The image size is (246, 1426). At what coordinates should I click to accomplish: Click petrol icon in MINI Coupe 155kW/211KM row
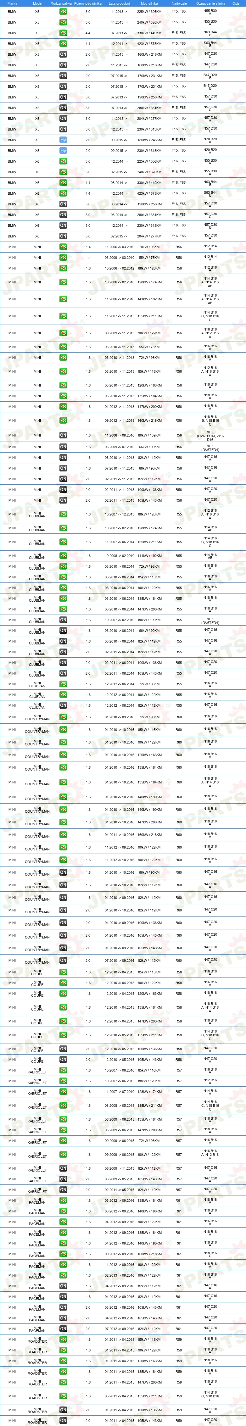coord(63,1035)
